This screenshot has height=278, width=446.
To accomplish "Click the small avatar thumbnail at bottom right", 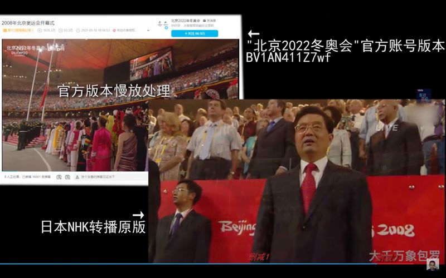I will [433, 265].
